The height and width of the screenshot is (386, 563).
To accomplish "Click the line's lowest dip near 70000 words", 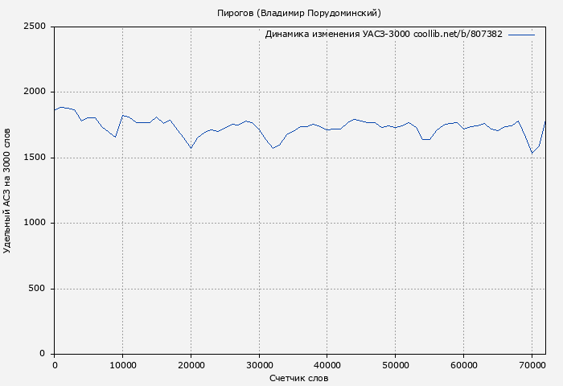I will 532,153.
